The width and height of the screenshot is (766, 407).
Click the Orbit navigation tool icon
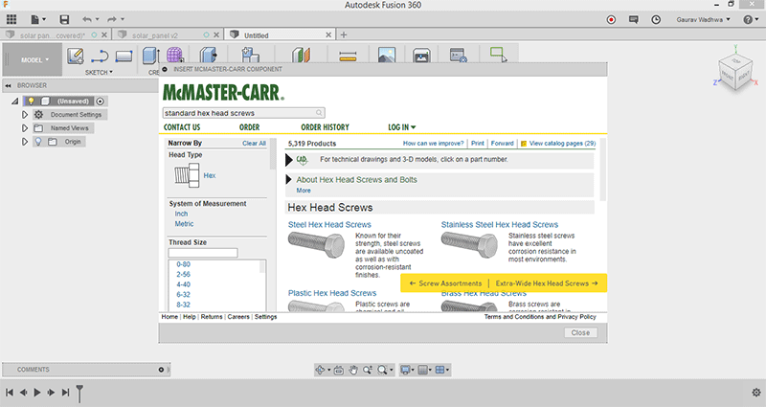(320, 370)
